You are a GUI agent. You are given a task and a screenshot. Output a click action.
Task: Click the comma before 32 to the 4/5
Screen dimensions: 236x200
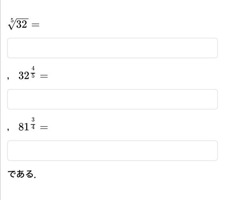(8, 78)
